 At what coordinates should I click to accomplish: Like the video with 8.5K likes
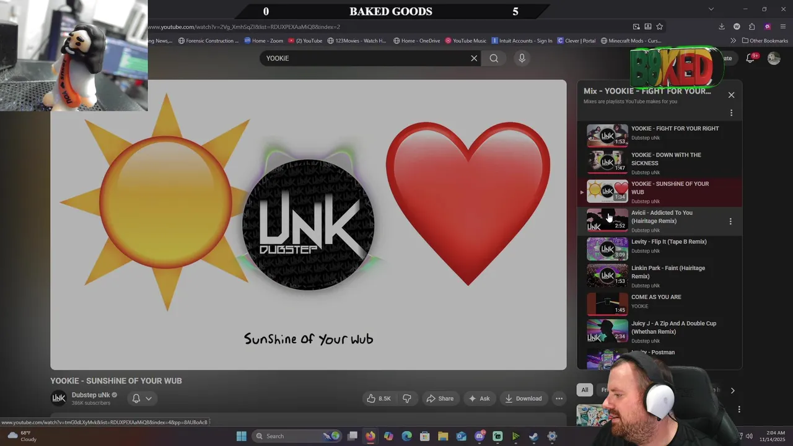click(378, 398)
